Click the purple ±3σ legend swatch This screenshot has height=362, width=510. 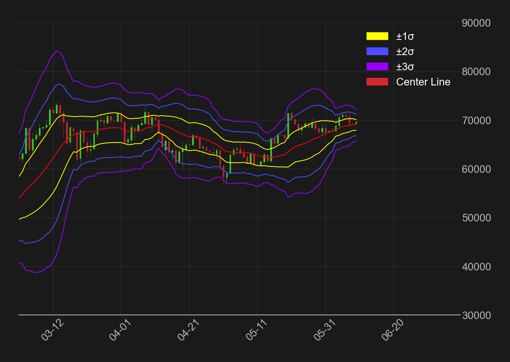[x=377, y=66]
